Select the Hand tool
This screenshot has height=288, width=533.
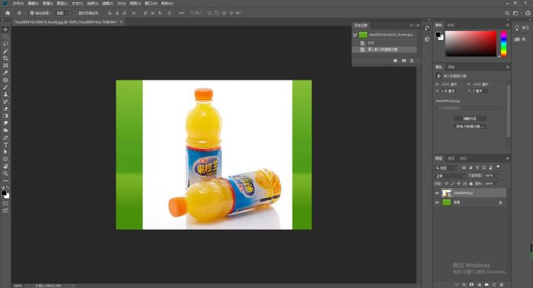(x=5, y=167)
